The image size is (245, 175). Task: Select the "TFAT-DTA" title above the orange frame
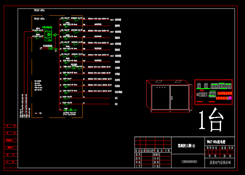click(x=39, y=10)
